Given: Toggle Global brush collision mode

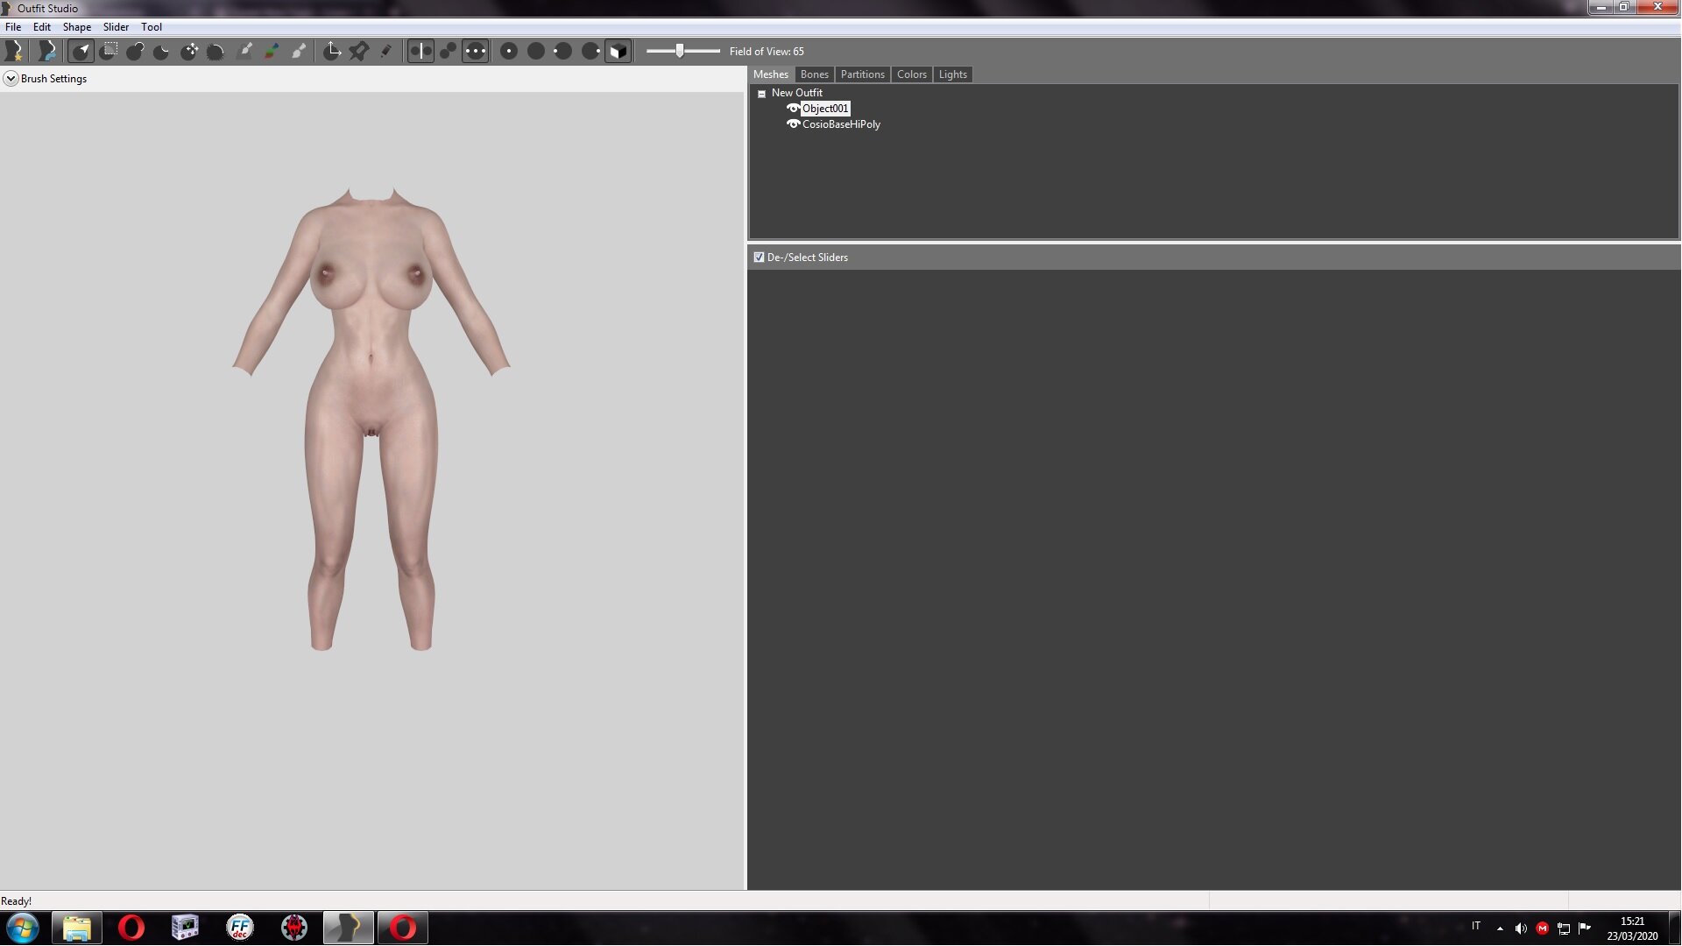Looking at the screenshot, I should (475, 51).
